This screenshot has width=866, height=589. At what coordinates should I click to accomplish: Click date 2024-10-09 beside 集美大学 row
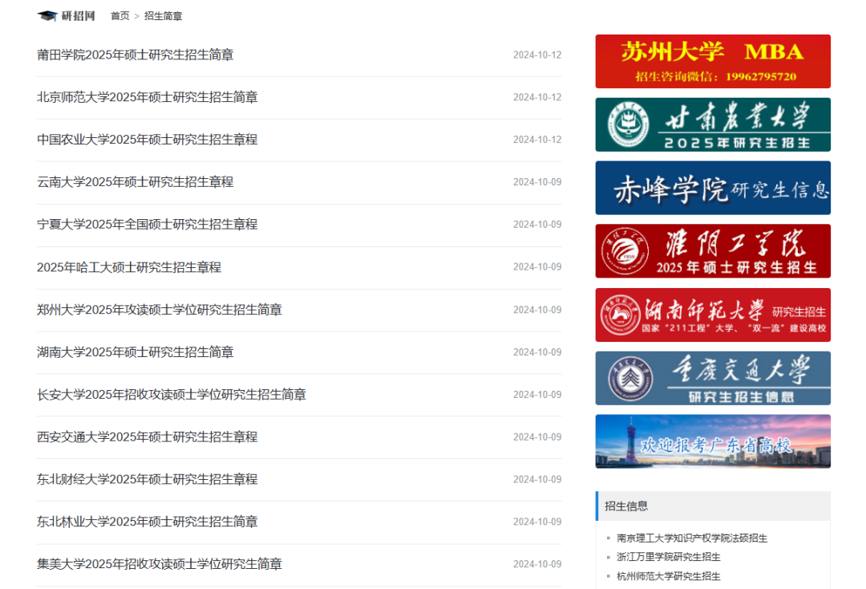[x=536, y=564]
